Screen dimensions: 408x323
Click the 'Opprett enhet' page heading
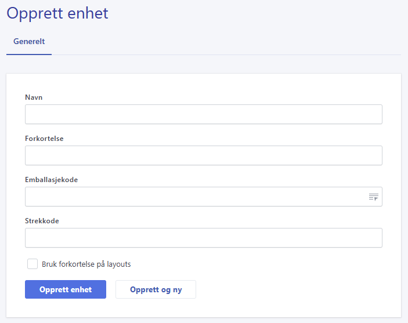[57, 13]
